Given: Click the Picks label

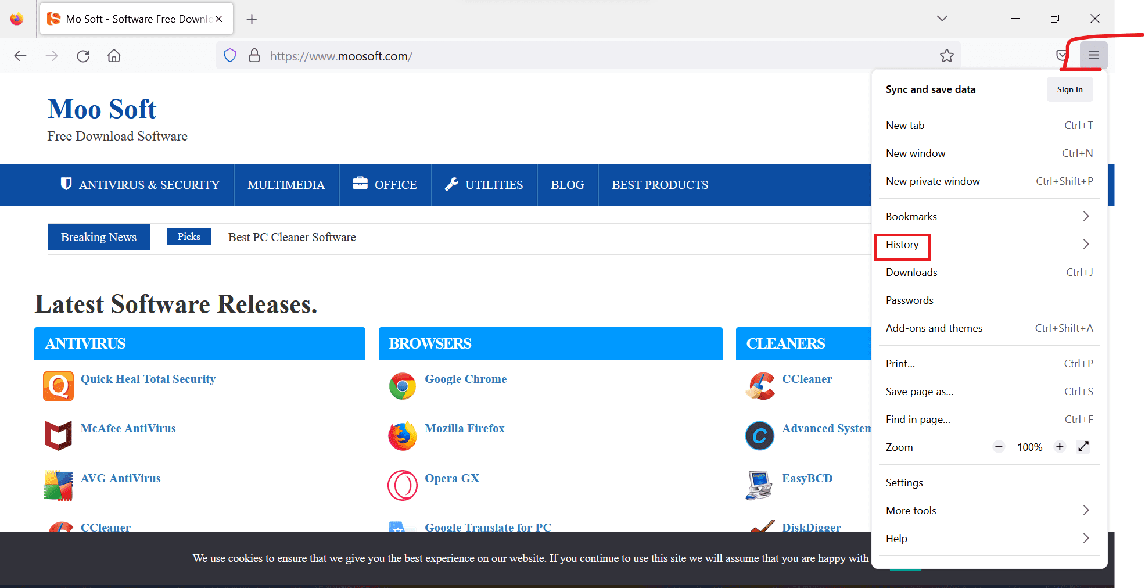Looking at the screenshot, I should (189, 236).
